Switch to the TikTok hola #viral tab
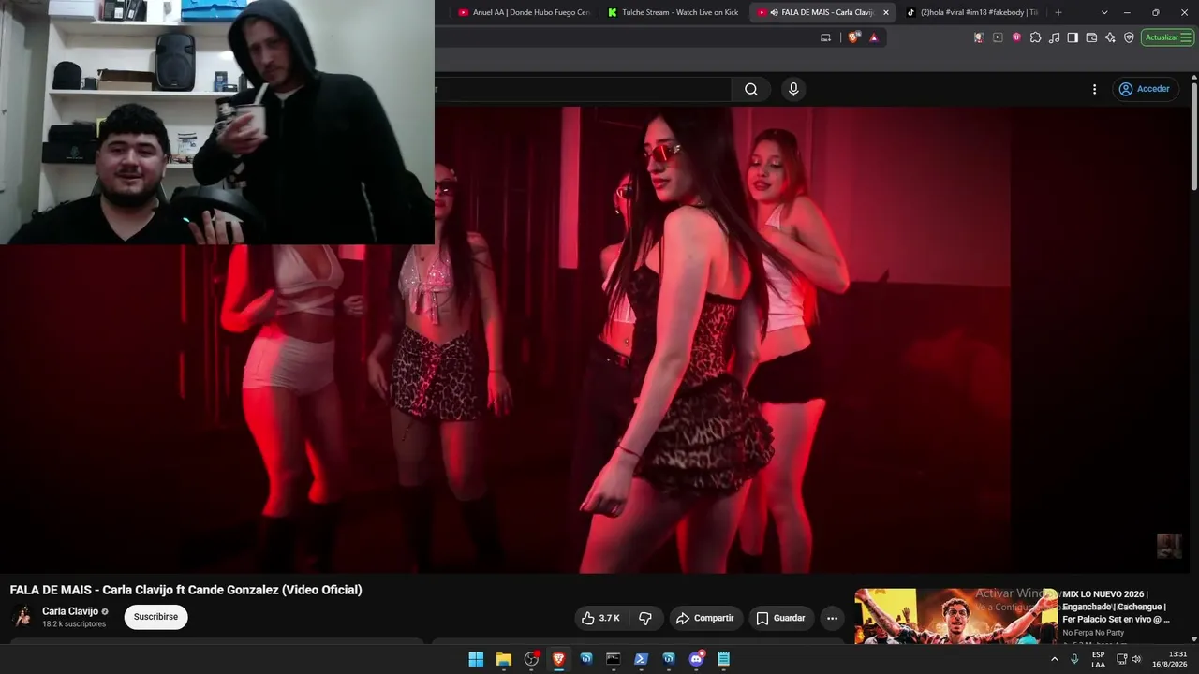Image resolution: width=1199 pixels, height=674 pixels. pyautogui.click(x=971, y=12)
